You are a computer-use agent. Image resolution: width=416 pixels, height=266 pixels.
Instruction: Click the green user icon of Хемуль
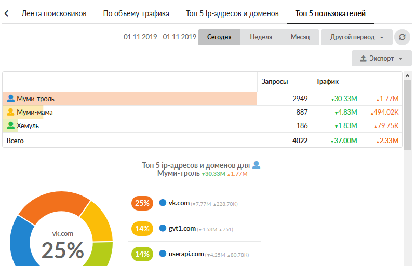point(10,125)
